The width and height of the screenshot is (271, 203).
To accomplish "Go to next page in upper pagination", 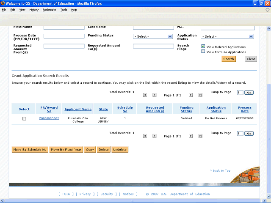I will 191,95.
